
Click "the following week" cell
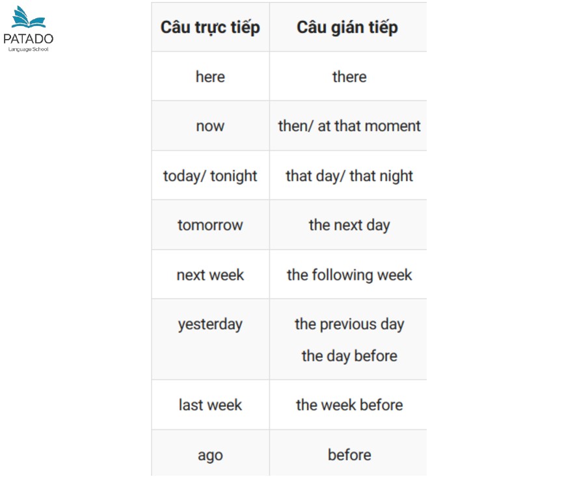point(349,275)
